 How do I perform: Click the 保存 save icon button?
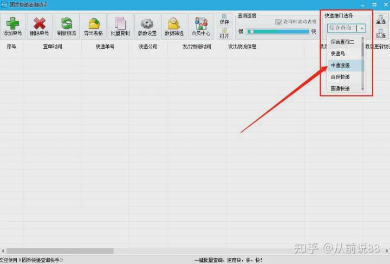tap(224, 20)
